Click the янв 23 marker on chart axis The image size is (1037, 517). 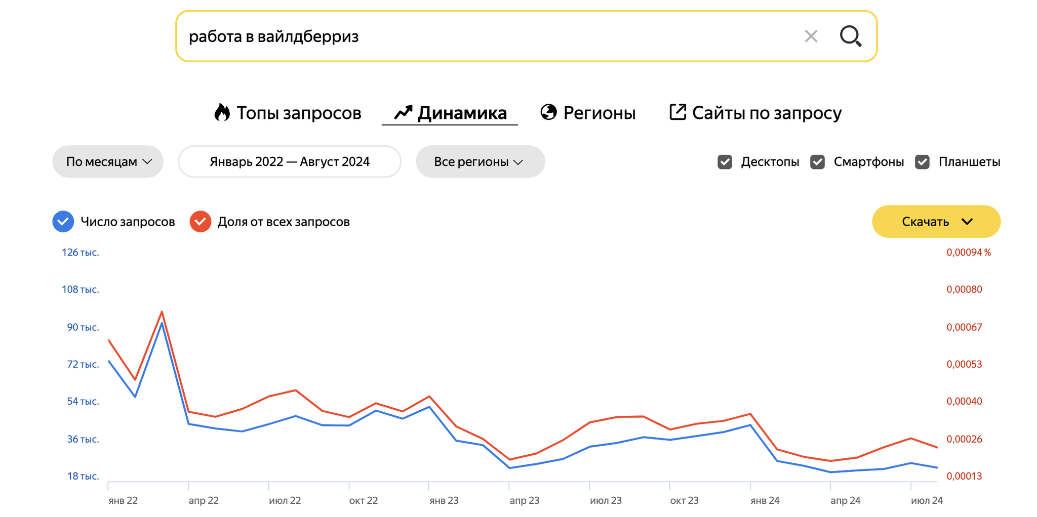(444, 500)
